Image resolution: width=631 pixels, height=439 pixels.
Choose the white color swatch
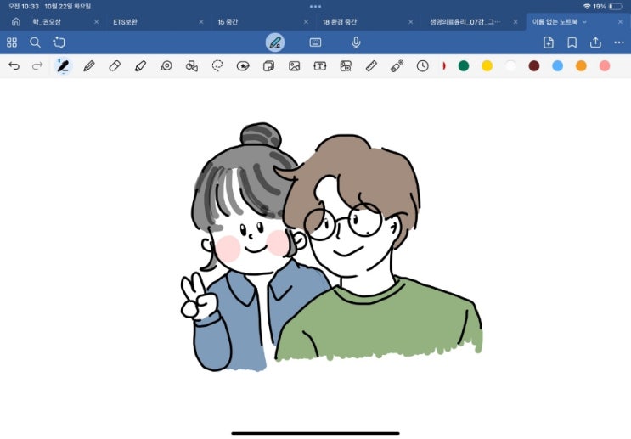[510, 66]
